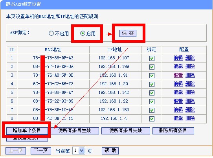Toggle bind checkbox for 192.168.1.22
Screen dimensions: 213x158
(x=152, y=101)
